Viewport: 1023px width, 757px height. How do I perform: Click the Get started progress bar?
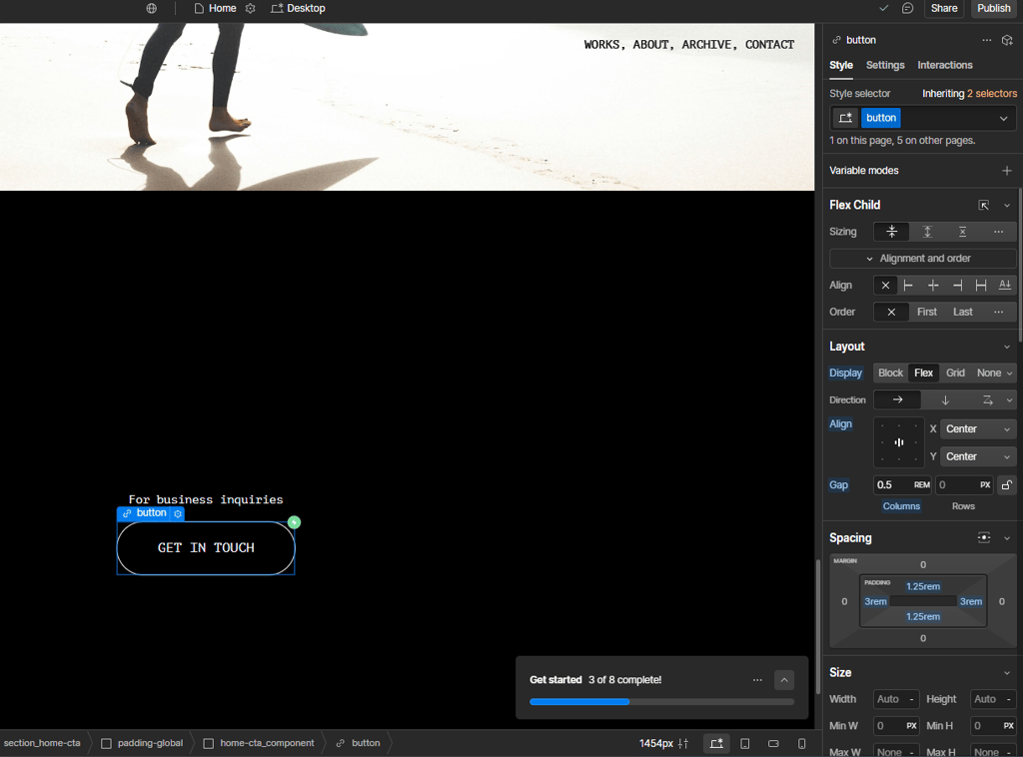click(x=661, y=702)
